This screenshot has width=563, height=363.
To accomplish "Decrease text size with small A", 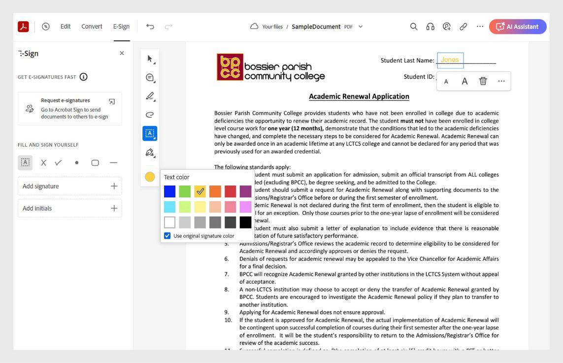I will pos(446,82).
